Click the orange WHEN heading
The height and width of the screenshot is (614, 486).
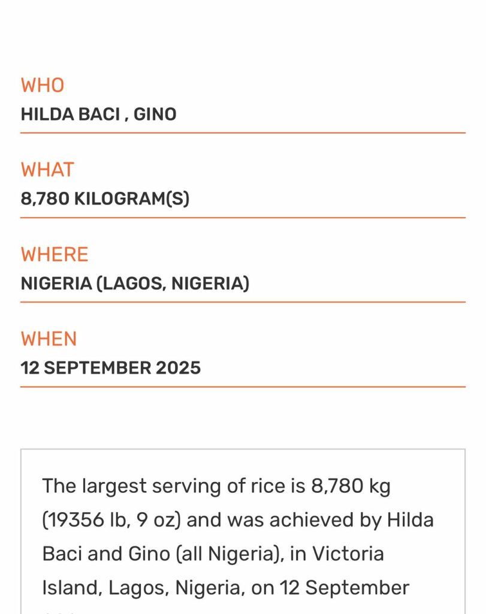[x=49, y=339]
